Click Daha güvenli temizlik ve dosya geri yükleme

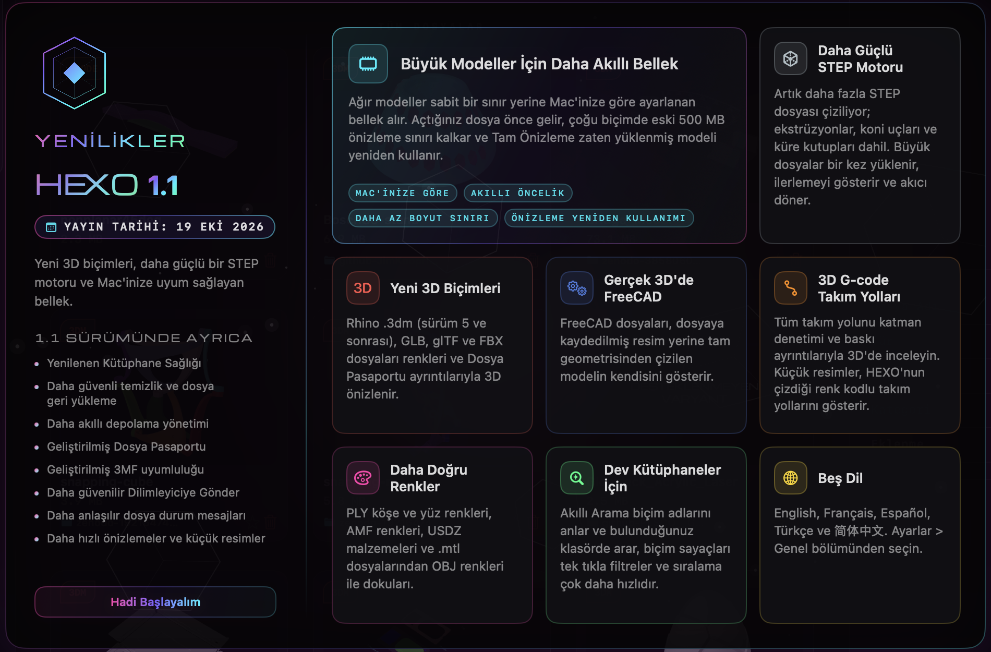click(x=130, y=393)
